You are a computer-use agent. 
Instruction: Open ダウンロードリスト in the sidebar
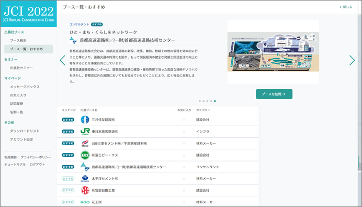tap(25, 131)
